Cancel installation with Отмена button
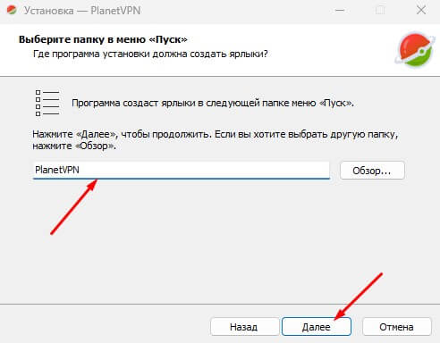This screenshot has width=440, height=343. [397, 327]
